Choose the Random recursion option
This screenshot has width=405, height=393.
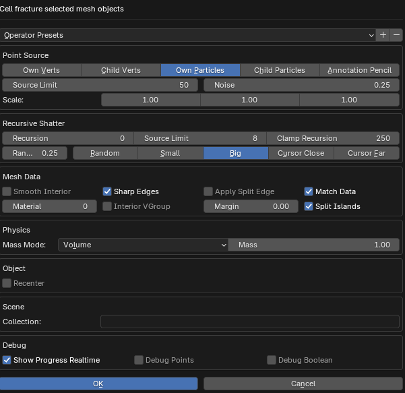pyautogui.click(x=104, y=153)
